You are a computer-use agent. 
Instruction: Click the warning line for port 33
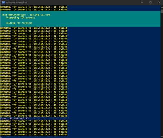34,65
